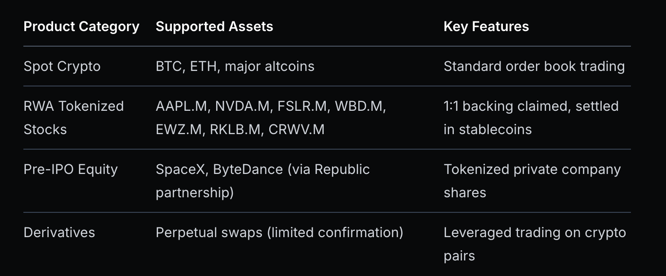Click the Supported Assets column header
The image size is (666, 276).
(x=214, y=26)
